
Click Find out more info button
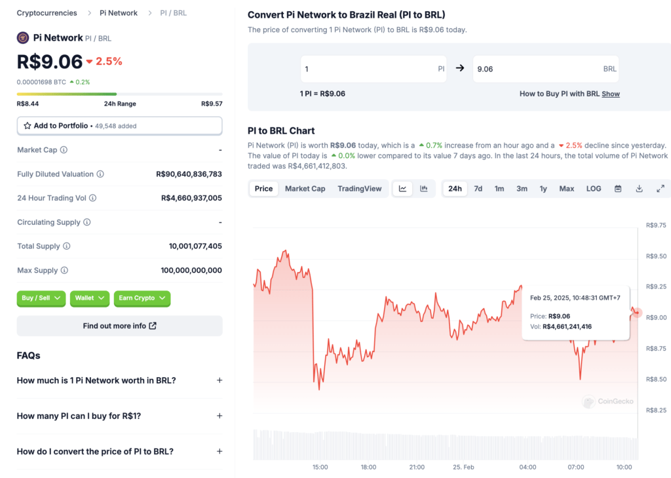(119, 326)
